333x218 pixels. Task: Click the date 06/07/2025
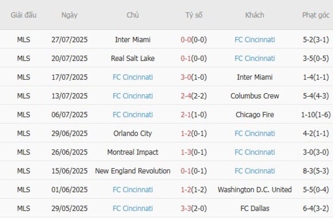[x=70, y=115]
